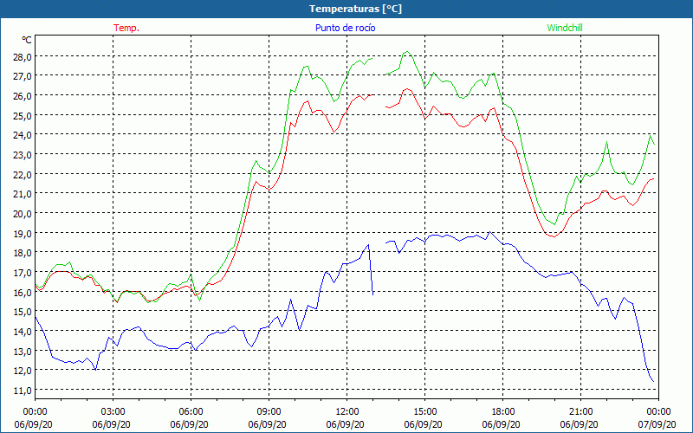Click the 12,0 y-axis value
693x433 pixels.
click(x=23, y=371)
